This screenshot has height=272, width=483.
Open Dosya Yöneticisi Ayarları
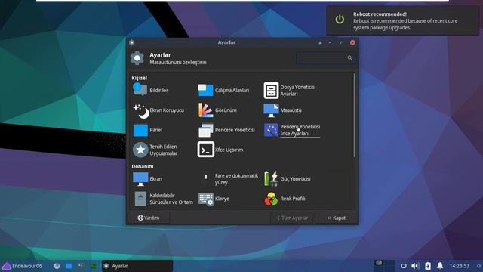pos(290,91)
